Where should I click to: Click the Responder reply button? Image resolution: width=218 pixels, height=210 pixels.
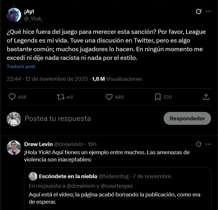[187, 118]
